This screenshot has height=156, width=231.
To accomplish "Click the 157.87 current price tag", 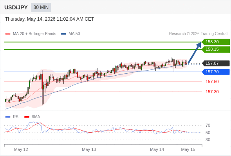I will pos(216,64).
